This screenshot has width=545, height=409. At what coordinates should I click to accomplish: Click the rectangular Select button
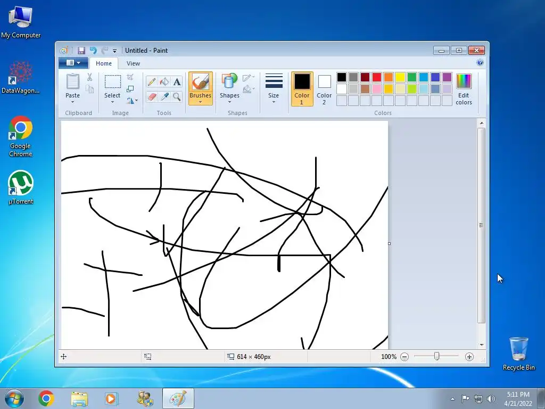click(113, 81)
